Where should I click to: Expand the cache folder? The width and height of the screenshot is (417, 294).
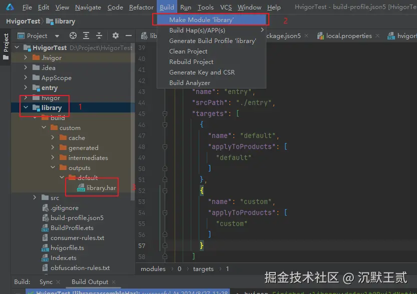pos(53,137)
